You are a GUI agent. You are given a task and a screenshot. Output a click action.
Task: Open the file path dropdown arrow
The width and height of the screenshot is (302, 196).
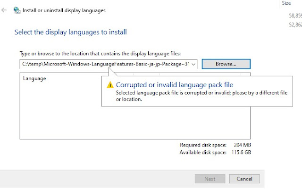point(193,64)
